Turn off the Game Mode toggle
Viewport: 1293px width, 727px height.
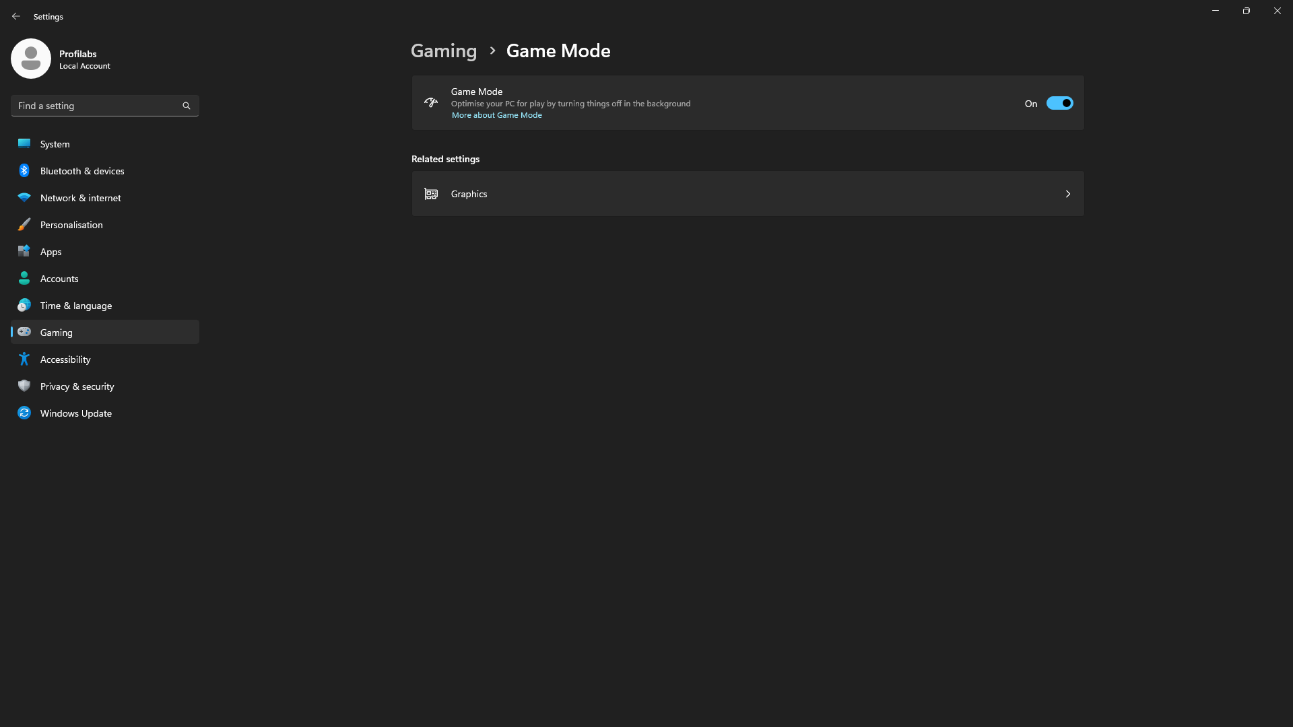[x=1059, y=103]
